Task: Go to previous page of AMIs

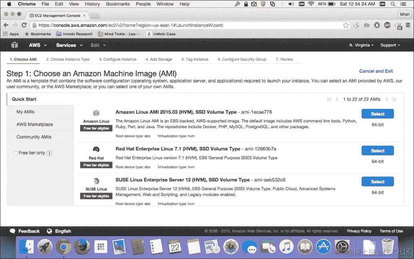Action: (337, 99)
